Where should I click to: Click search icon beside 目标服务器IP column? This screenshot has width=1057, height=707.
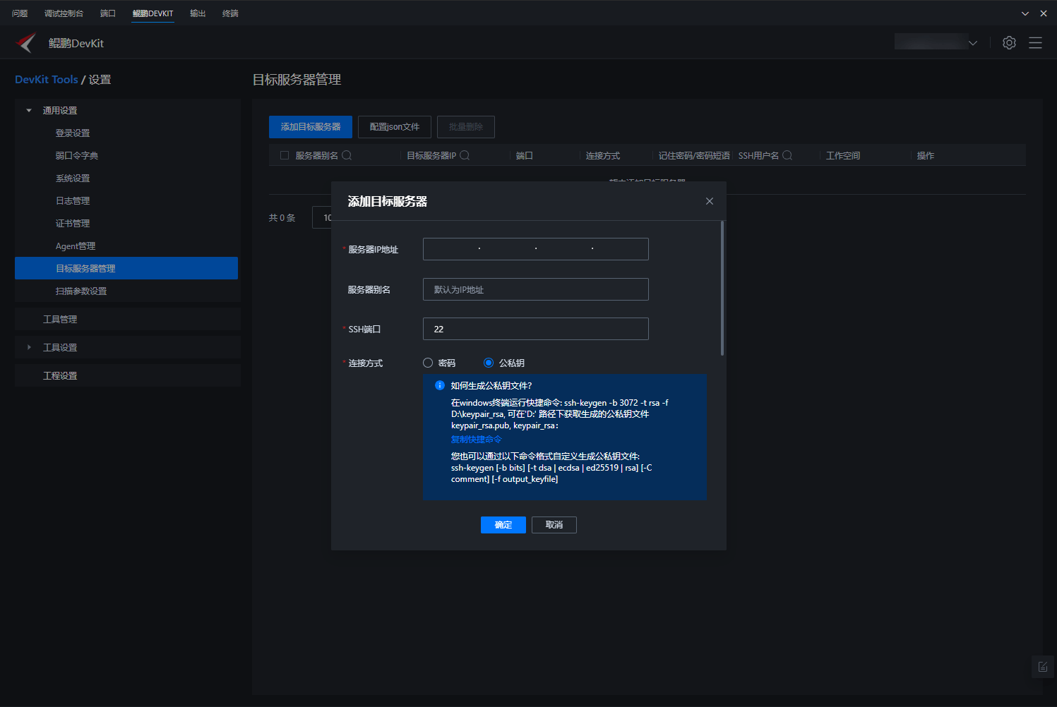tap(465, 155)
